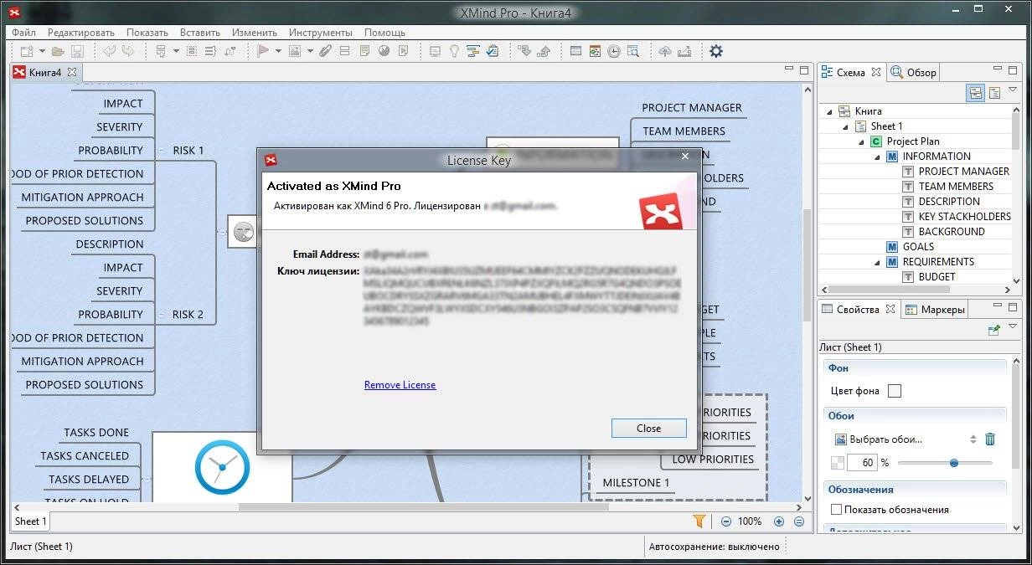Click the TASKS DONE topic on canvas
1032x565 pixels.
(x=96, y=433)
